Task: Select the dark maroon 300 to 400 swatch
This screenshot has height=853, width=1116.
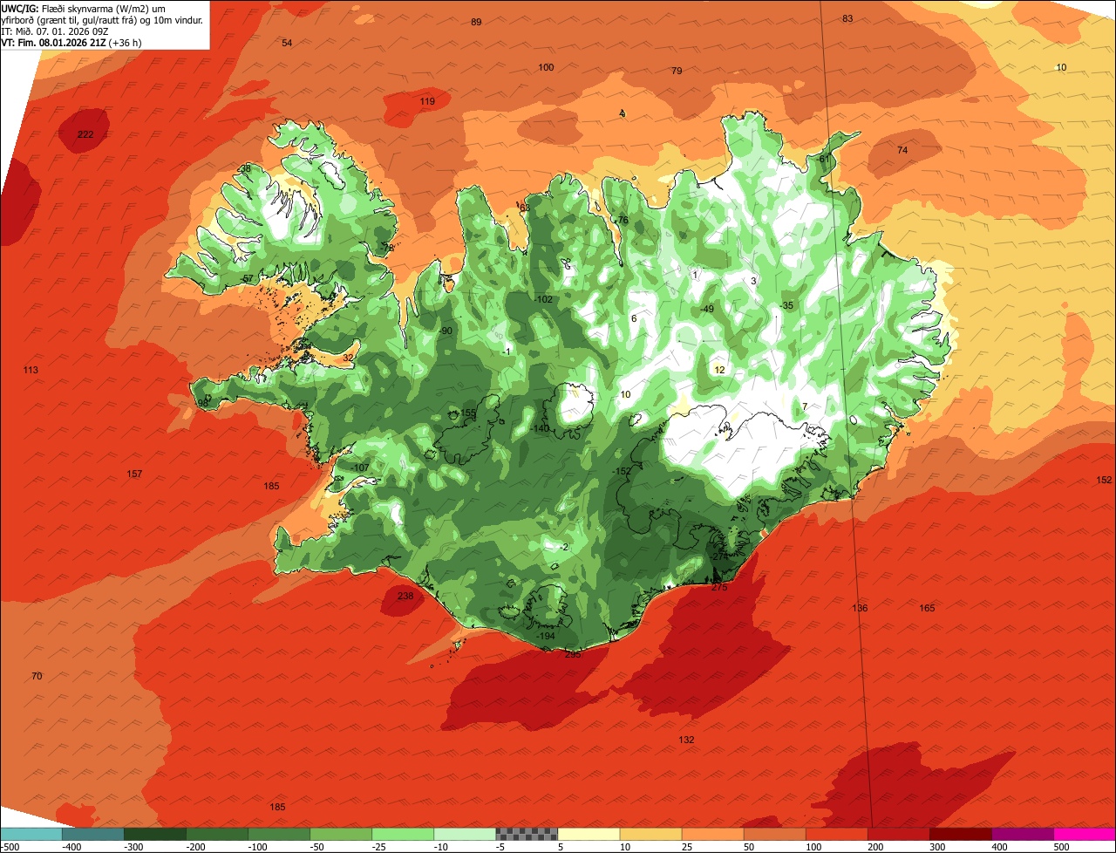Action: pyautogui.click(x=960, y=834)
